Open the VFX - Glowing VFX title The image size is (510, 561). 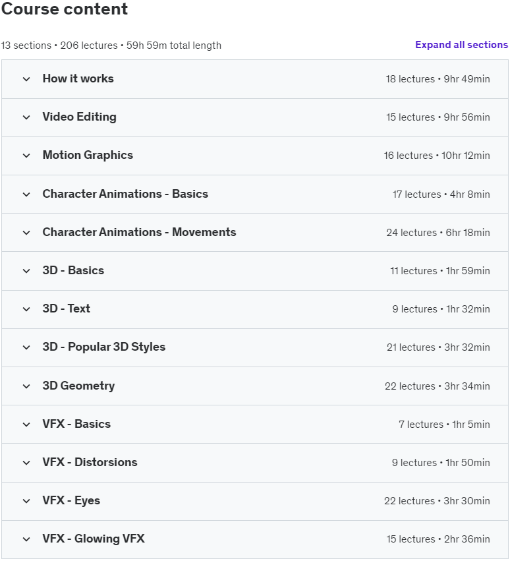point(94,539)
